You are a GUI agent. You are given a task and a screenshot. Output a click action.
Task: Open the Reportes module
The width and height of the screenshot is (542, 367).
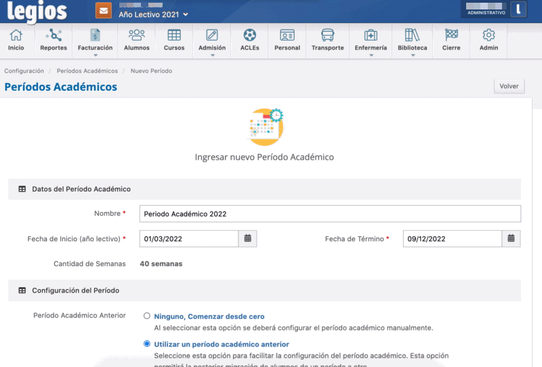pyautogui.click(x=54, y=40)
